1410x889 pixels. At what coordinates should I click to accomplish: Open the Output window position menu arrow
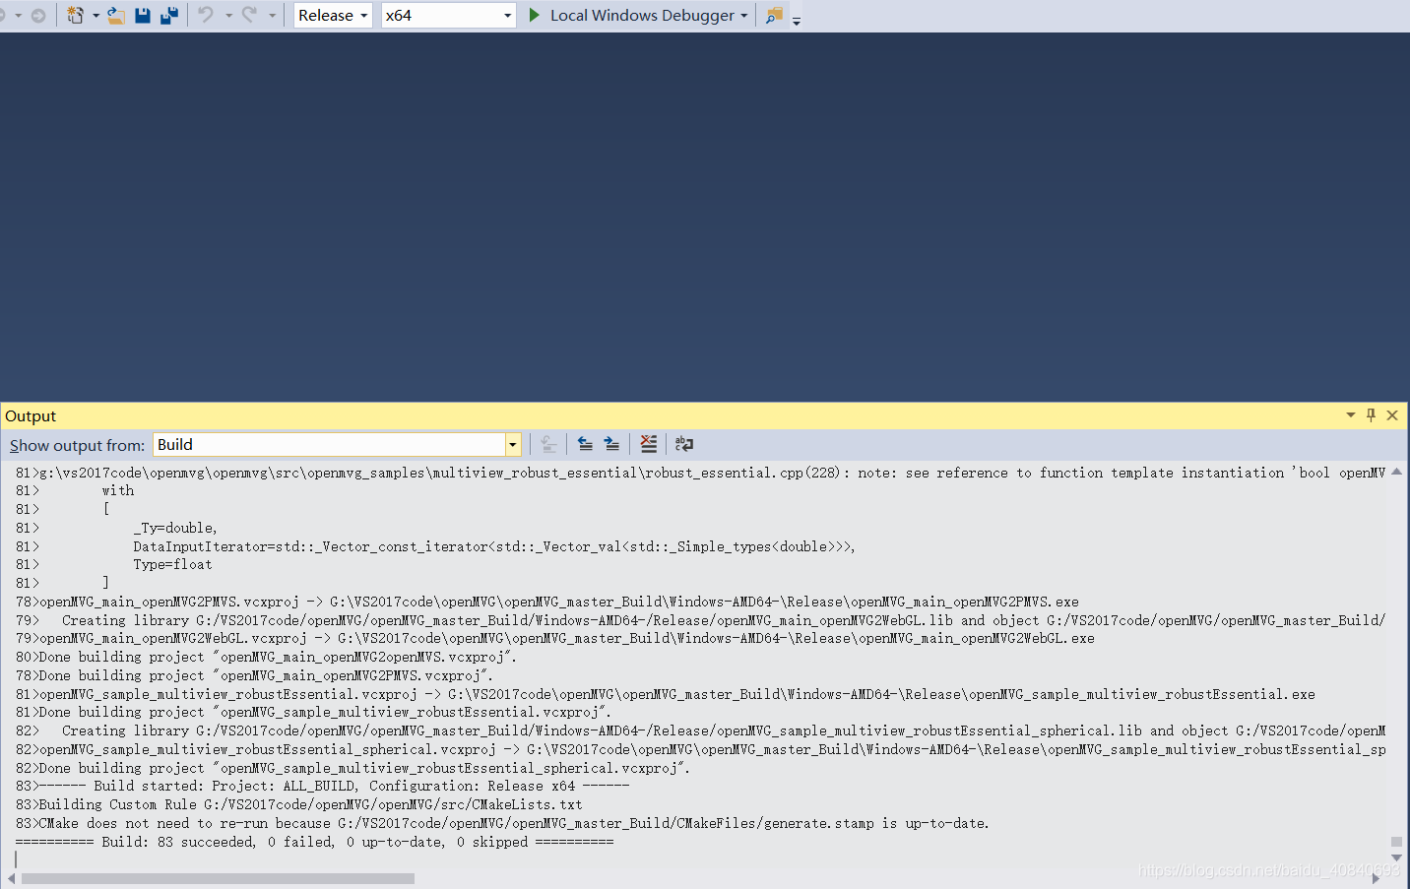click(1351, 415)
